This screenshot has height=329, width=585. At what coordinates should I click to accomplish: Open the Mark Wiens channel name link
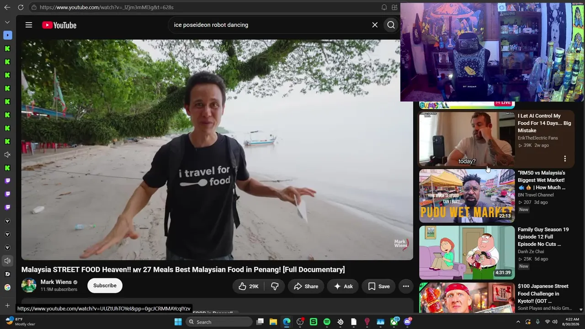pos(56,282)
